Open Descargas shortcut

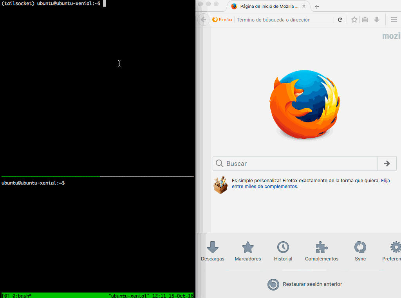pyautogui.click(x=213, y=251)
